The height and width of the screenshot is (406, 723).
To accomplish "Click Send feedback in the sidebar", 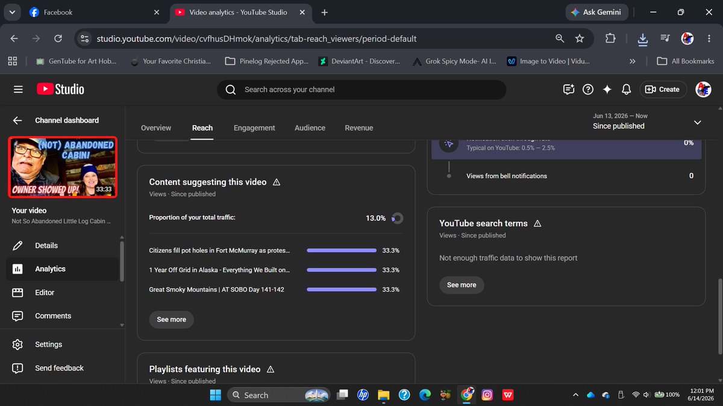I will (x=63, y=368).
